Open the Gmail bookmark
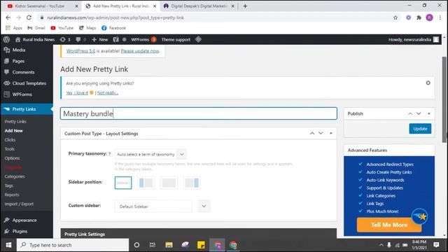 [36, 28]
